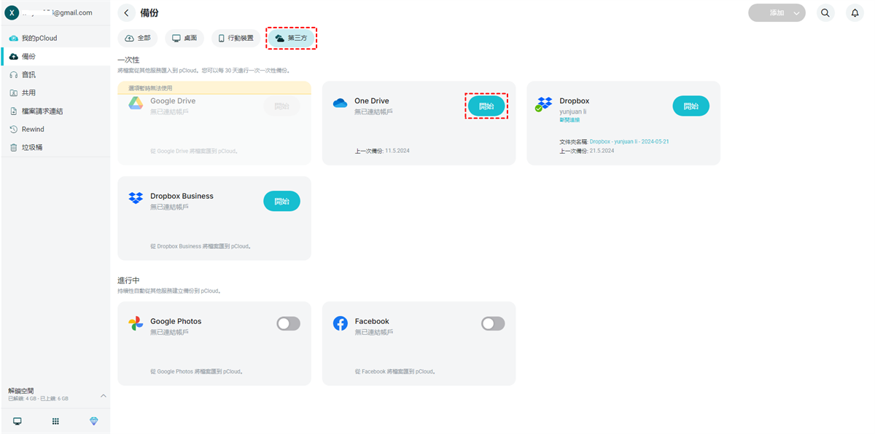
Task: Click 開始 on the Dropbox card
Action: click(691, 106)
